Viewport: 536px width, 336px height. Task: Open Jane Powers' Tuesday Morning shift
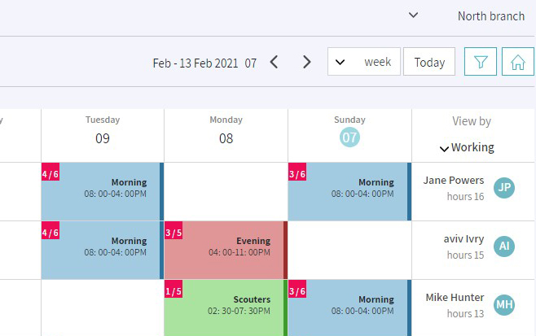[x=103, y=191]
